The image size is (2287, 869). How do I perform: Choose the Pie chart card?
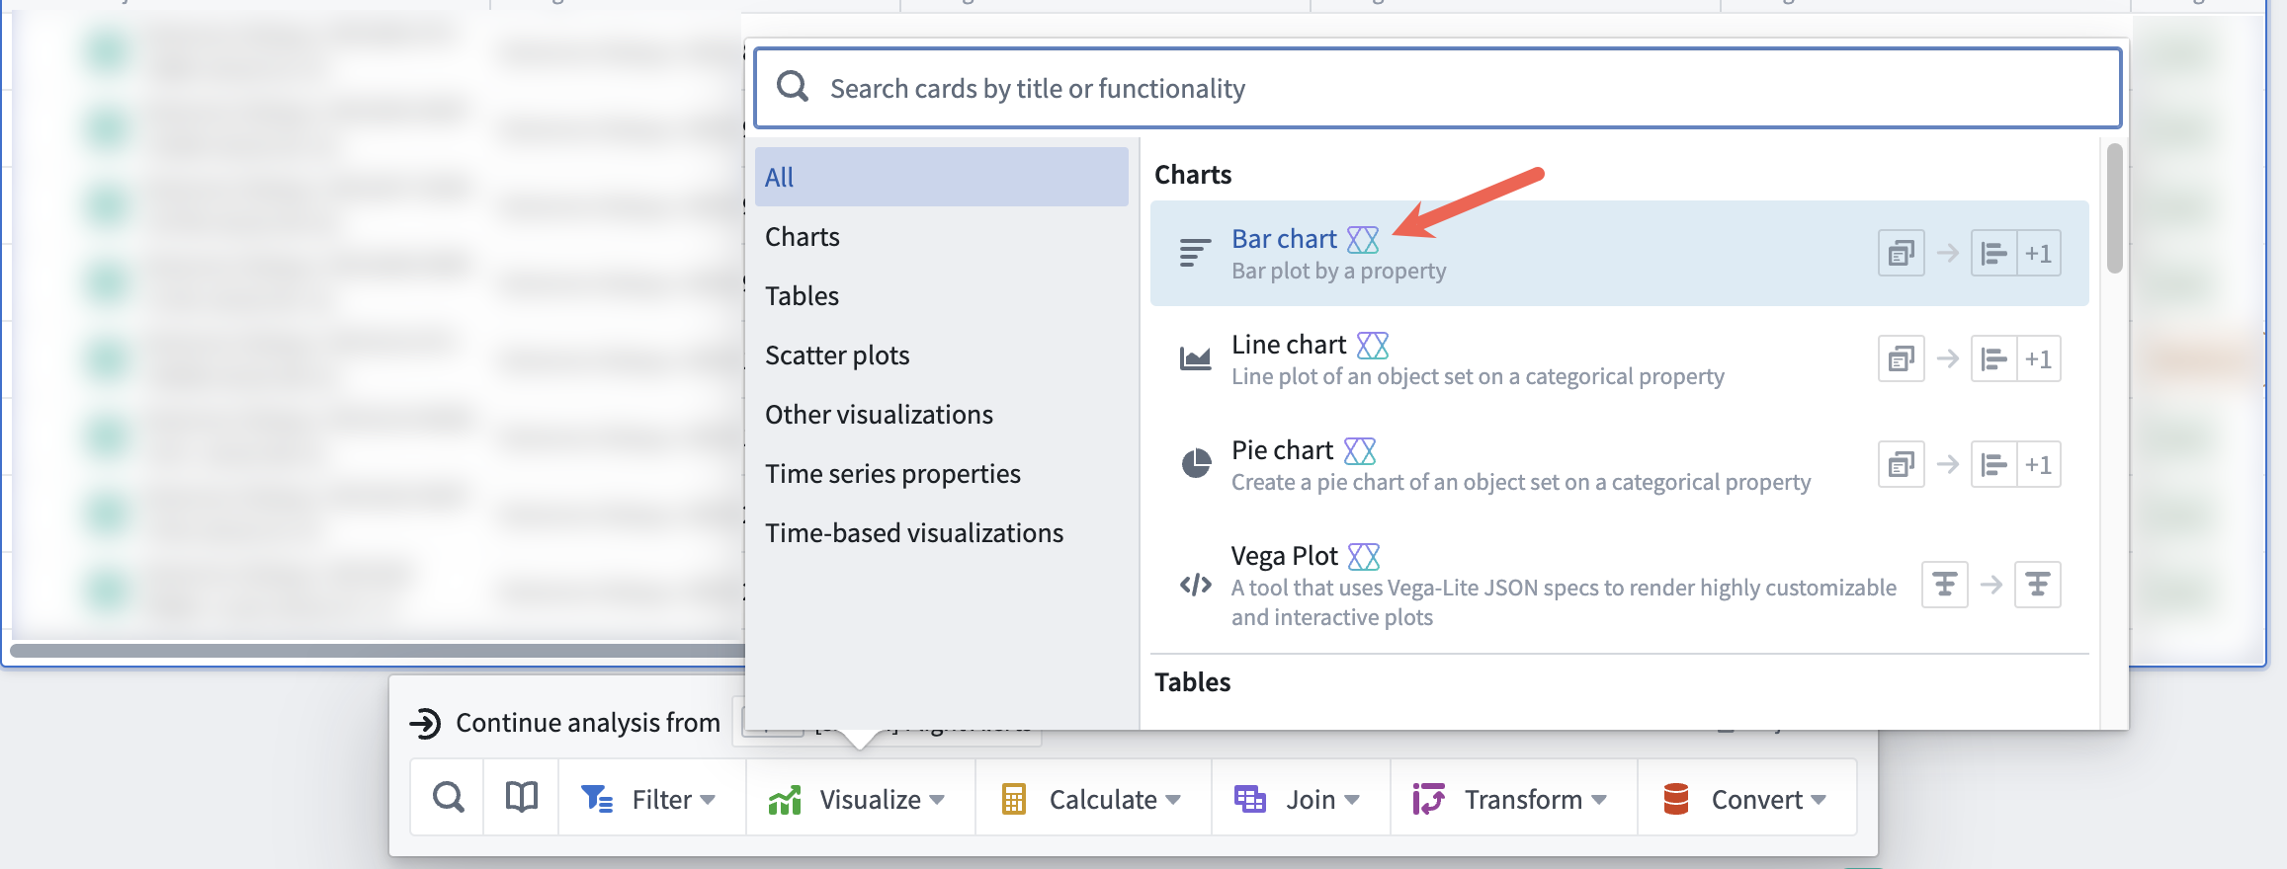[x=1619, y=464]
